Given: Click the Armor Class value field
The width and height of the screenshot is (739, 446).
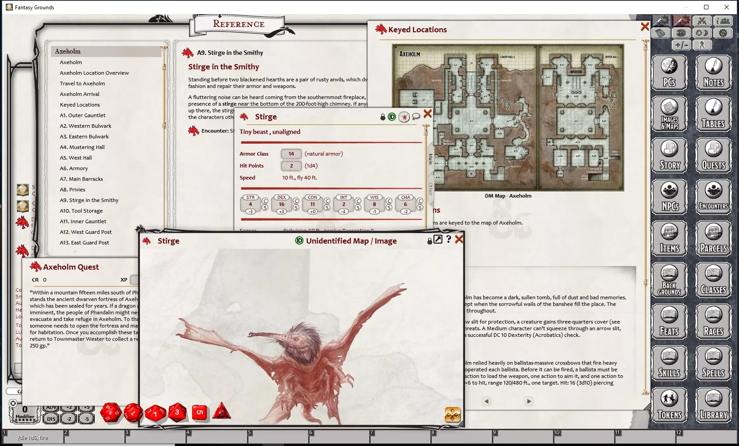Looking at the screenshot, I should [x=291, y=154].
